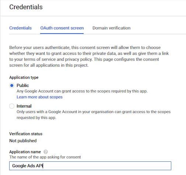Click the 'Only users with a Google Account' description
186x175 pixels.
click(x=94, y=115)
